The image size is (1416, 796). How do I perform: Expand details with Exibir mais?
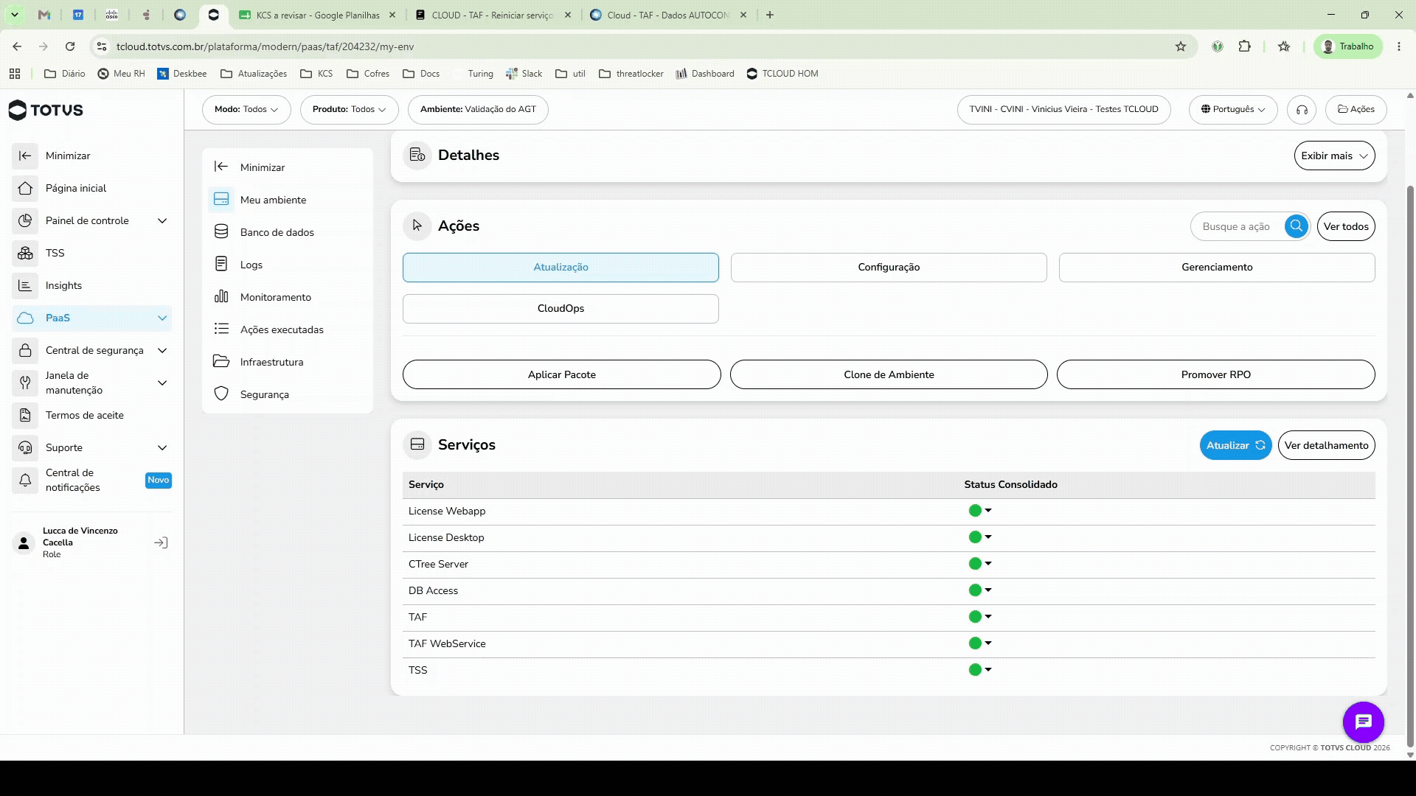[1334, 156]
